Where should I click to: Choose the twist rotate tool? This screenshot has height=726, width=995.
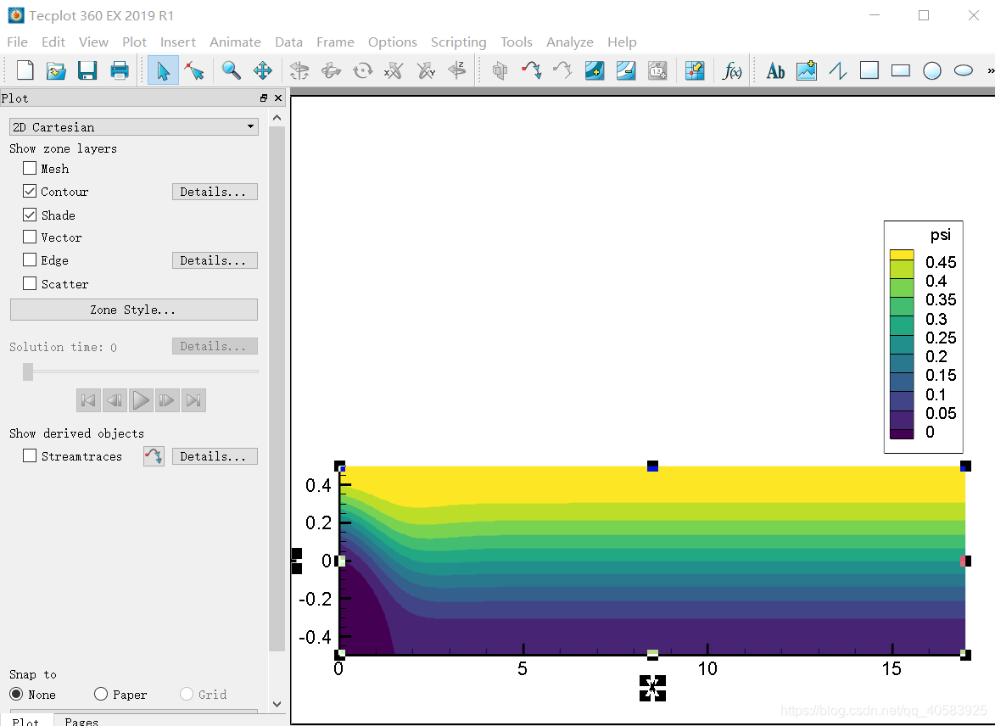click(x=362, y=70)
